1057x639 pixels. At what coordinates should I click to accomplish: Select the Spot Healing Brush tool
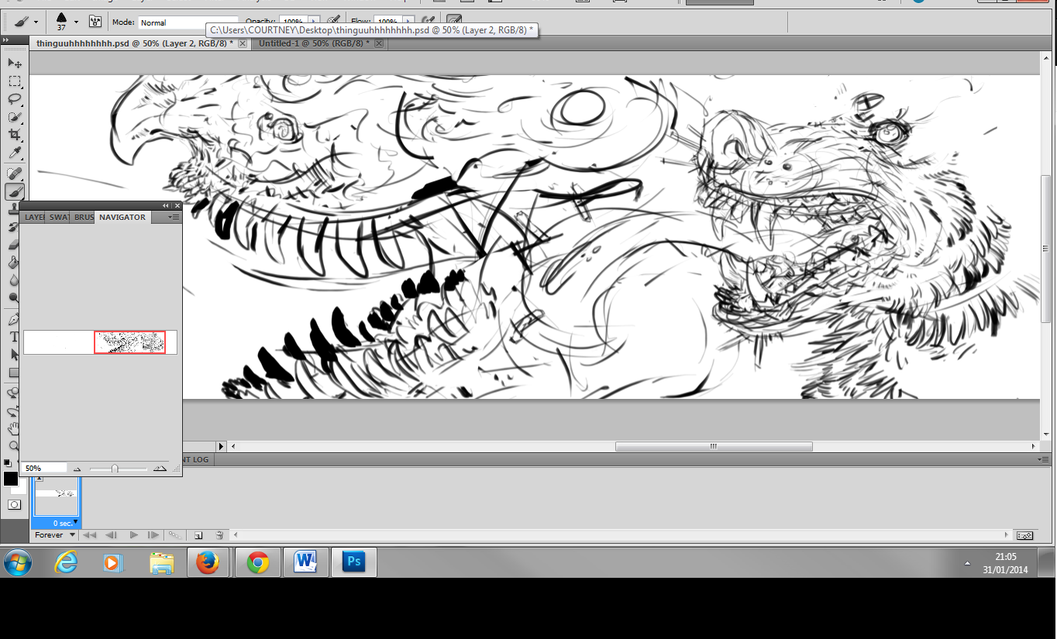coord(14,173)
